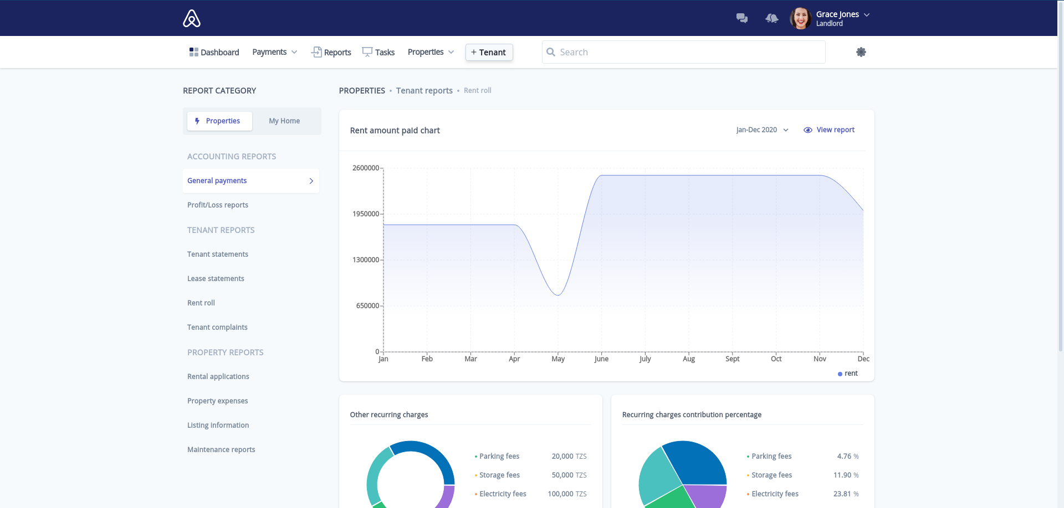Screen dimensions: 1064x508
Task: Open General payments report
Action: (x=251, y=181)
